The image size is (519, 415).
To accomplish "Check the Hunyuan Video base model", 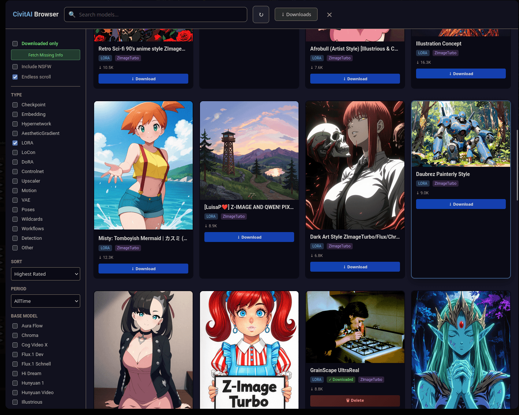I will pyautogui.click(x=15, y=393).
